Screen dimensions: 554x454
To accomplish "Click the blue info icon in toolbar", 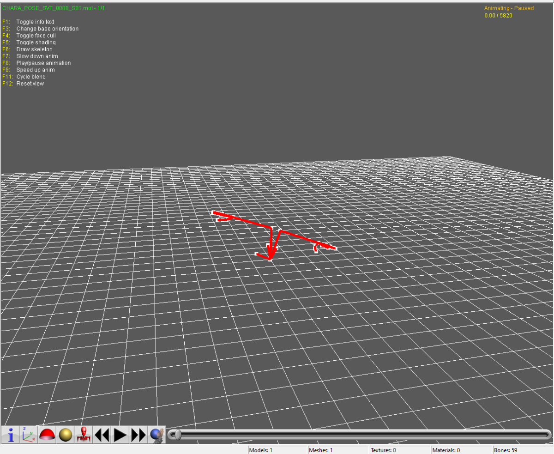I will (10, 435).
